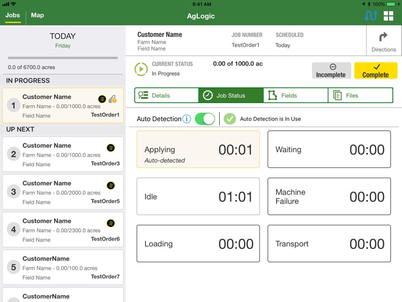Click the daily acres progress bar
This screenshot has width=402, height=302.
[x=63, y=58]
